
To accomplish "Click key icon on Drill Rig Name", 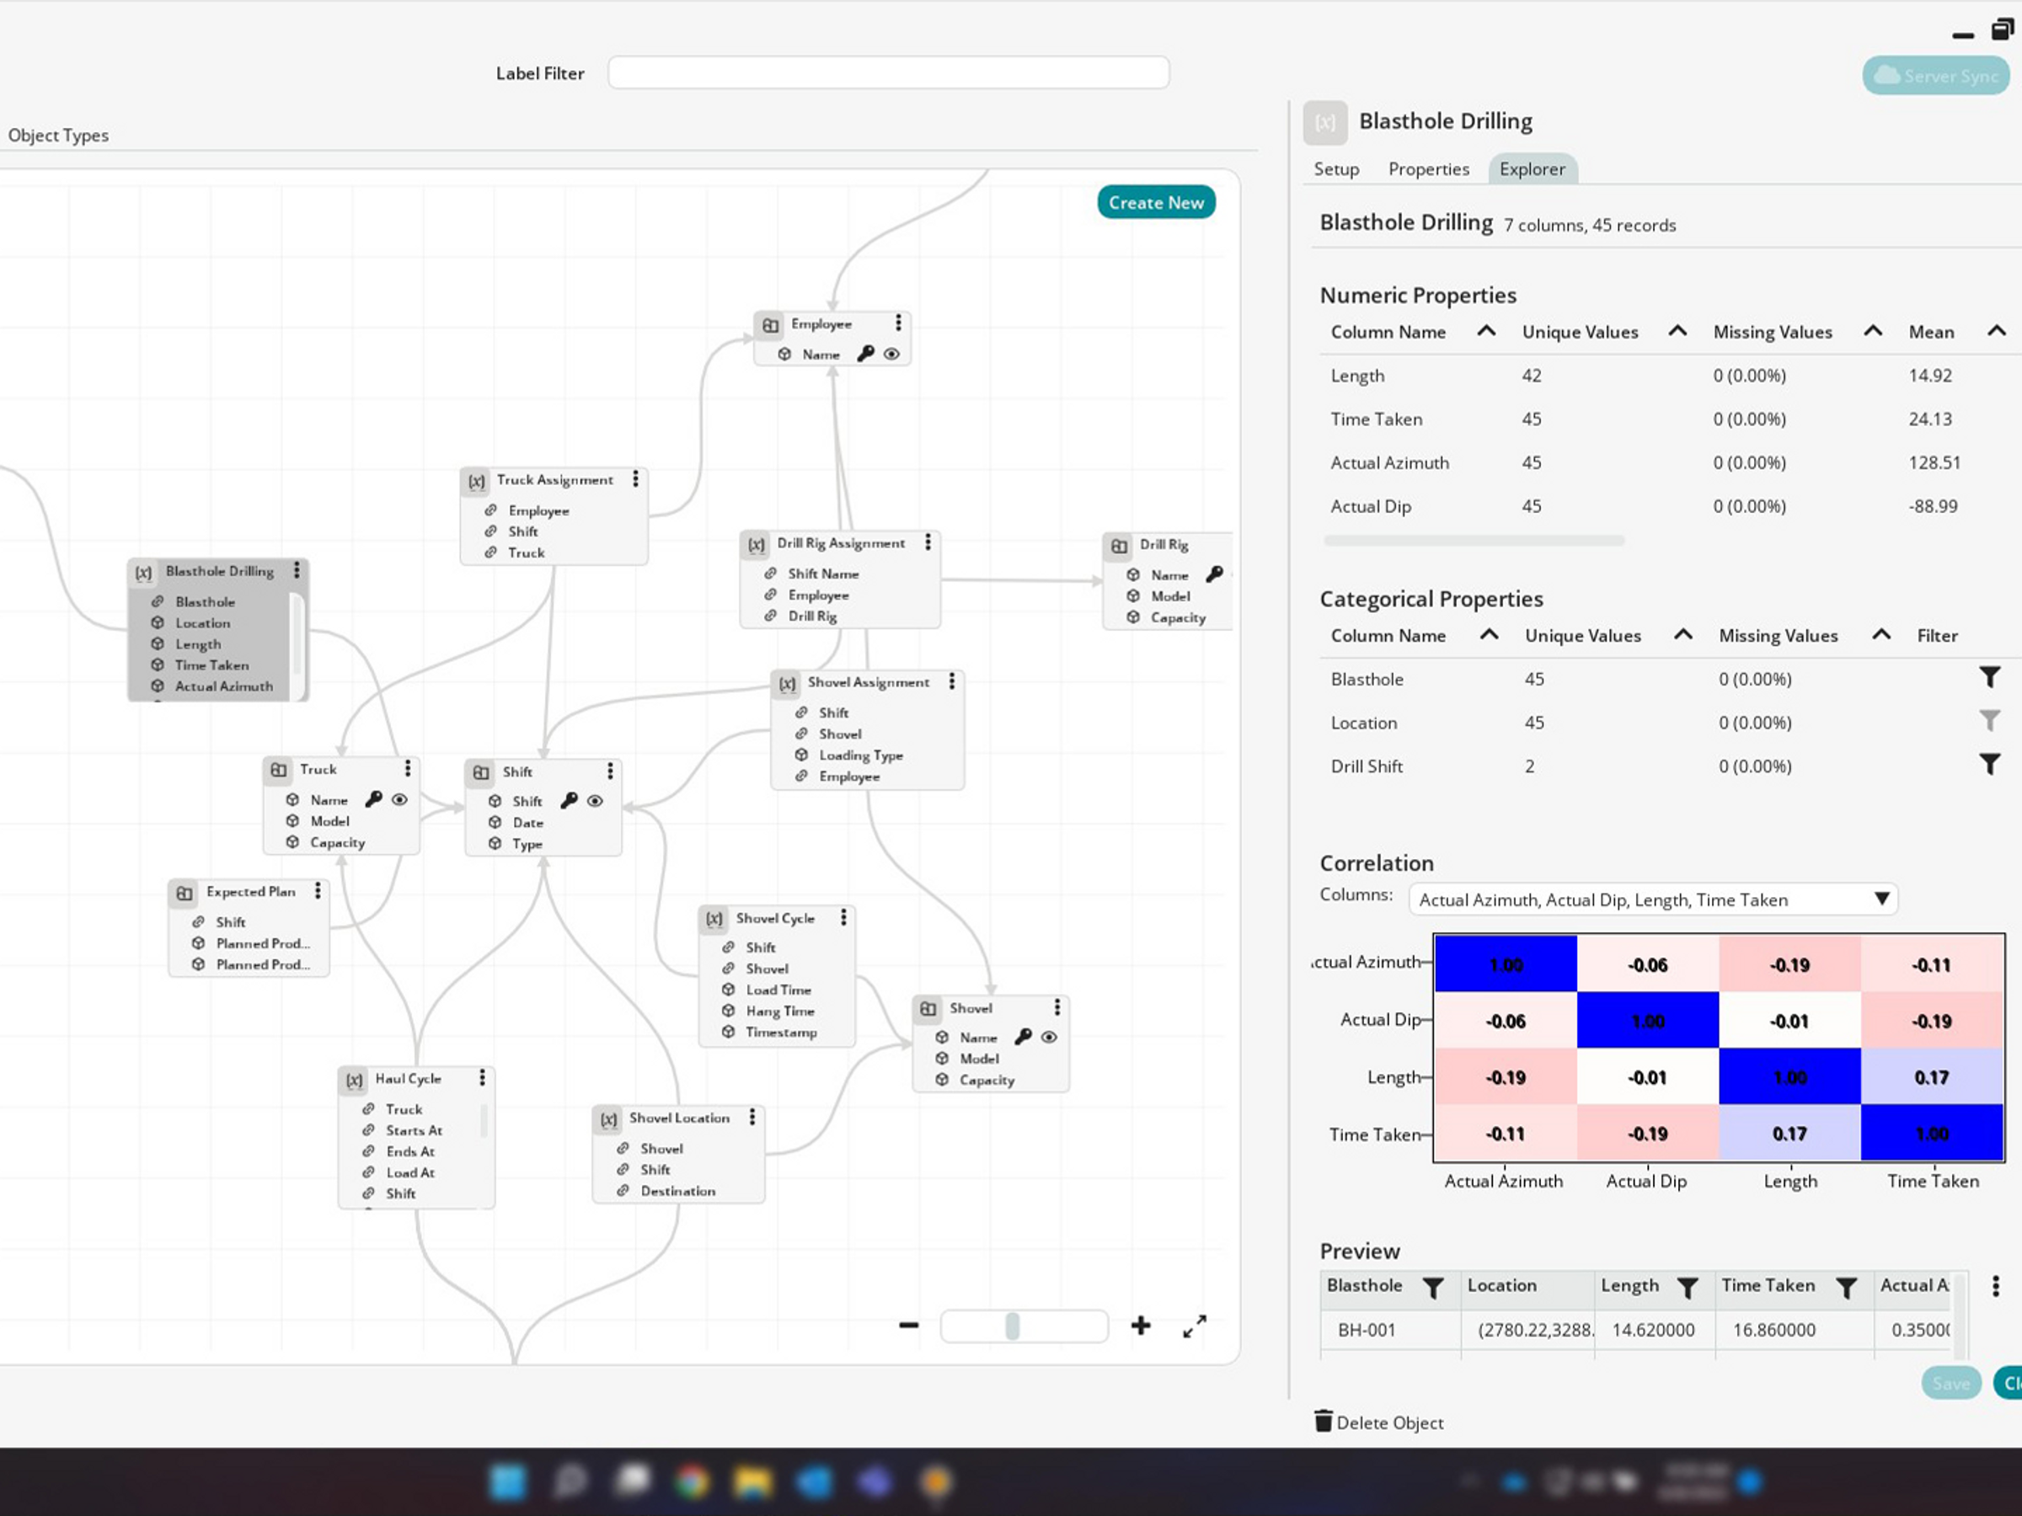I will (1215, 574).
